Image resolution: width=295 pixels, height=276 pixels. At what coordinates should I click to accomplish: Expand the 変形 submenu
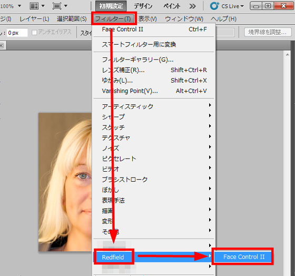154,221
